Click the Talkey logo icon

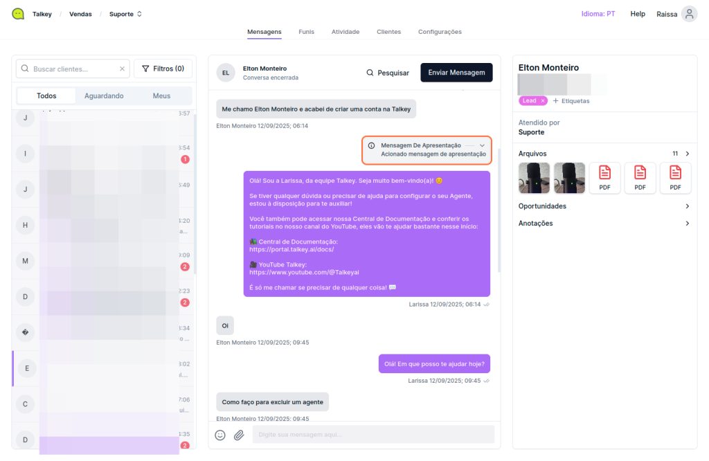(18, 14)
